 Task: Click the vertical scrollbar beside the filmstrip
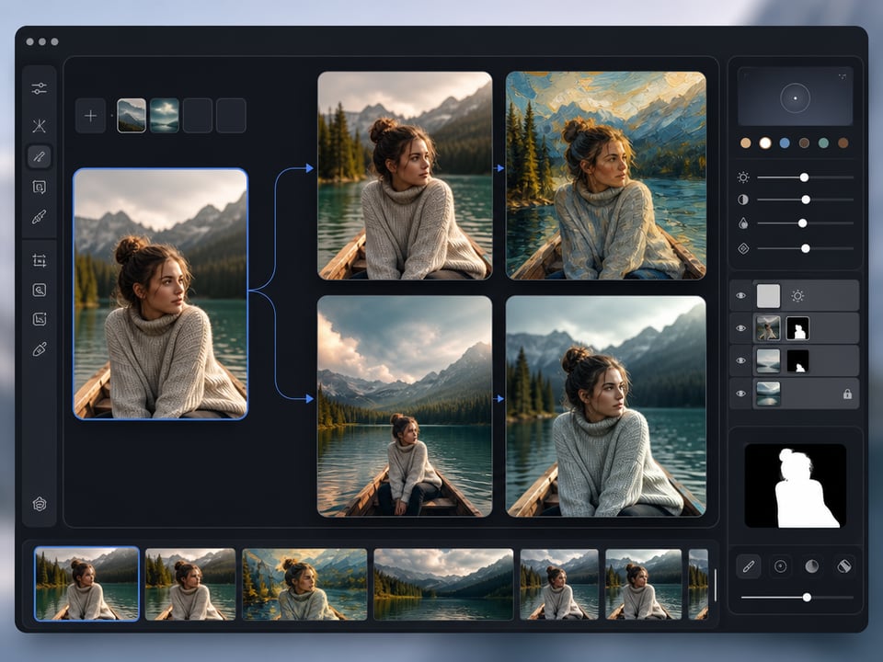716,585
